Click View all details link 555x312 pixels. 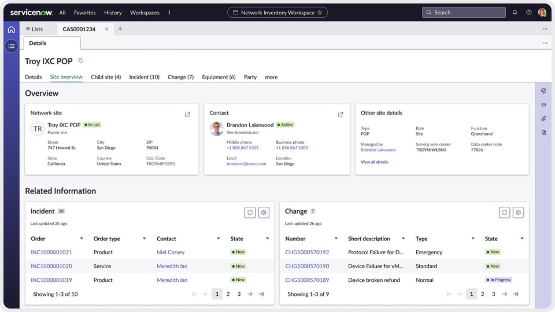[375, 162]
